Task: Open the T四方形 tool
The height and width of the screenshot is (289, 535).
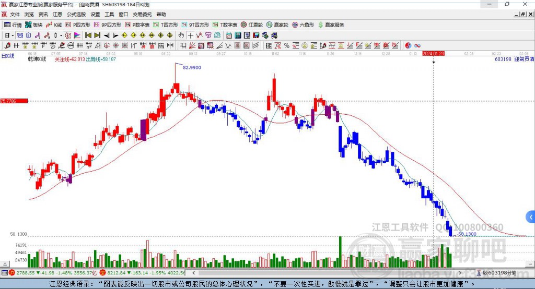Action: click(166, 25)
